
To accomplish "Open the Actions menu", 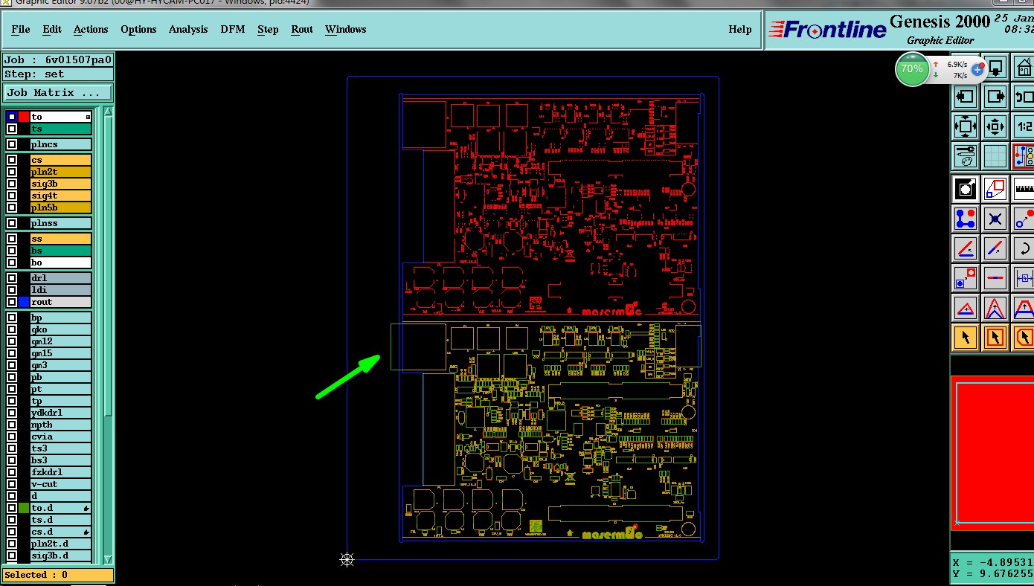I will (x=91, y=29).
